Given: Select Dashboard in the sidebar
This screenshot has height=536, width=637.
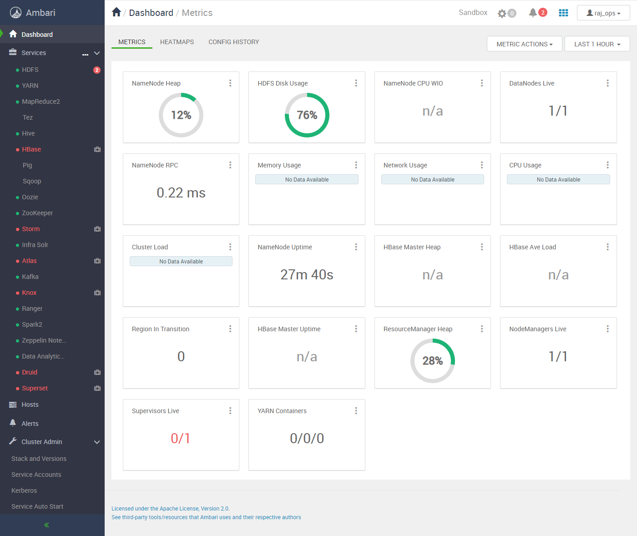Looking at the screenshot, I should pos(52,35).
